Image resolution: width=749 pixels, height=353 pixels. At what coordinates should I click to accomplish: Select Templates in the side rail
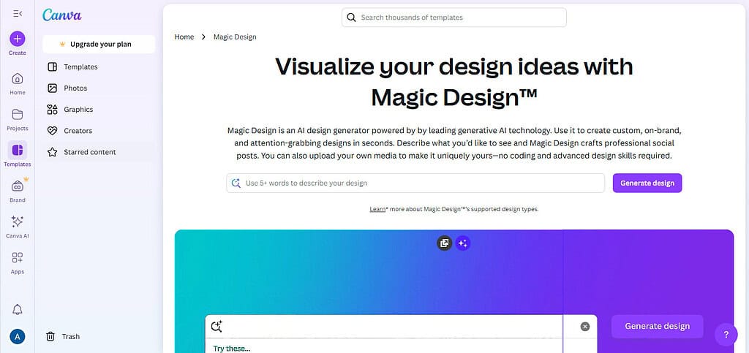pyautogui.click(x=18, y=155)
